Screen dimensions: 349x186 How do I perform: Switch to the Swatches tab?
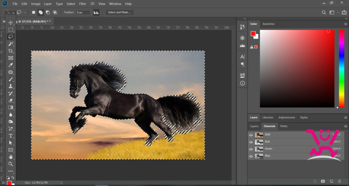pos(269,24)
